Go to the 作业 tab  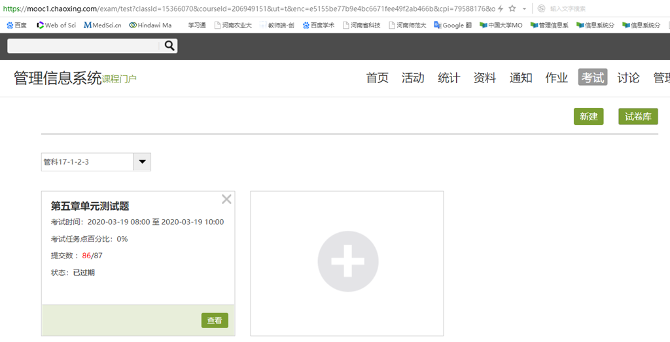pos(556,78)
